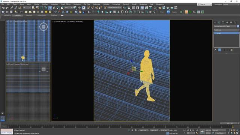Open the Create tab in command panel
The image size is (240, 135).
(215, 22)
